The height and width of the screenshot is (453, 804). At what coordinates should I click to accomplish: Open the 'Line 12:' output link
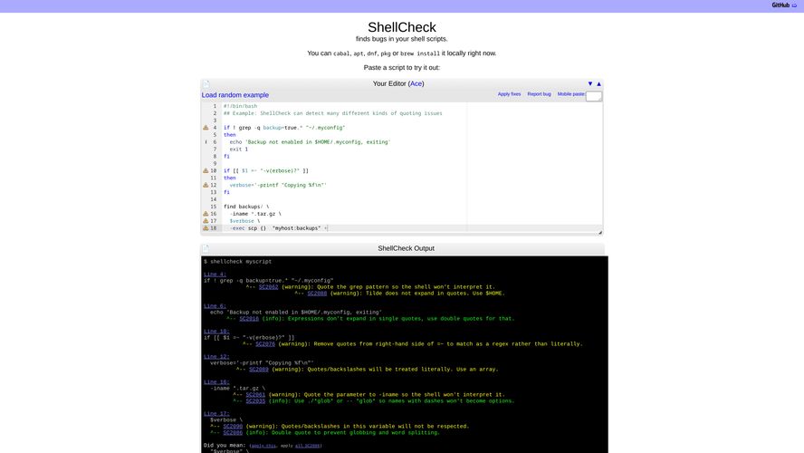click(x=216, y=357)
